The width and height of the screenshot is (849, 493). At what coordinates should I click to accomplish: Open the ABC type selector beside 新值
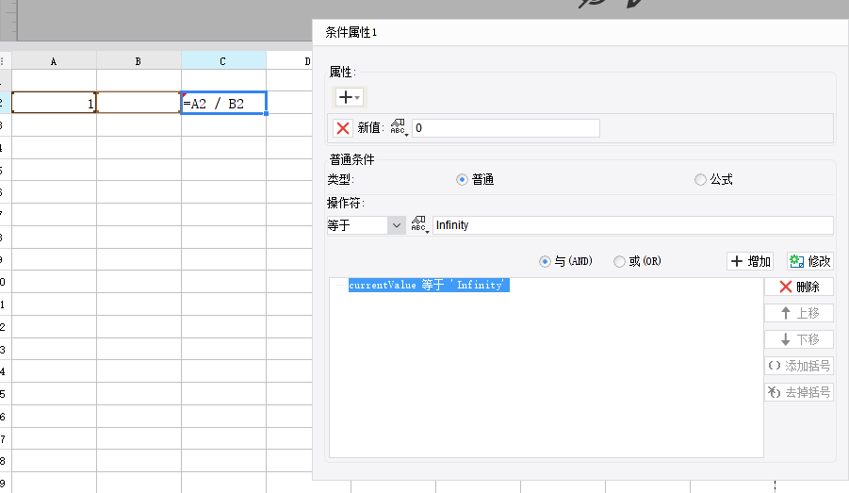coord(399,128)
